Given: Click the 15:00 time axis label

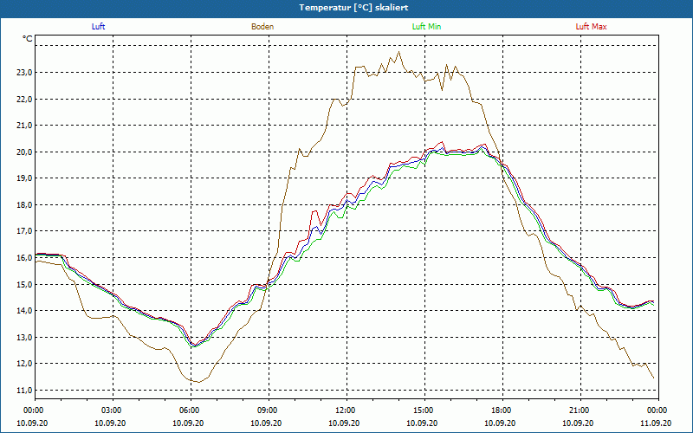Looking at the screenshot, I should point(424,410).
